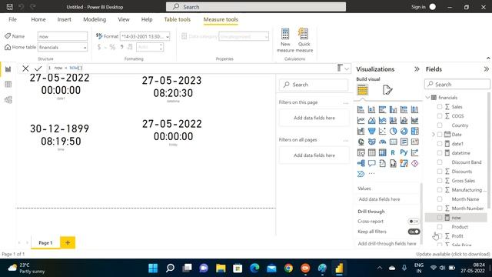This screenshot has width=492, height=277.
Task: Apply percentage format to the measure
Action: (112, 47)
